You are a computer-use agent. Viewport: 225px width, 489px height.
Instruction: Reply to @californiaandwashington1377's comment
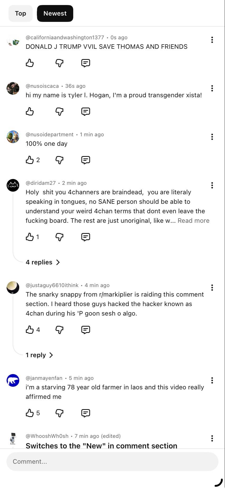pyautogui.click(x=86, y=63)
